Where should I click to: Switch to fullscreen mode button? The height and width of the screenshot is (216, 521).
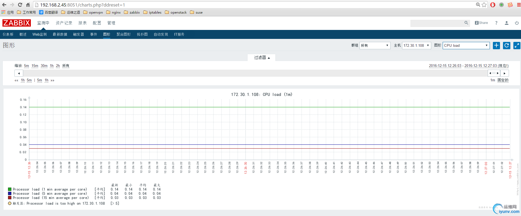(x=517, y=45)
